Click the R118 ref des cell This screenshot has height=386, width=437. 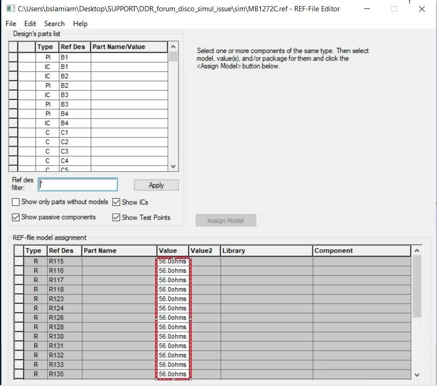(x=64, y=290)
